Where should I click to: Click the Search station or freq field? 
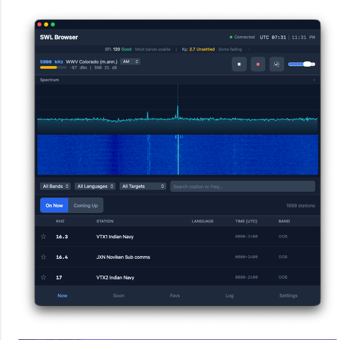(243, 186)
